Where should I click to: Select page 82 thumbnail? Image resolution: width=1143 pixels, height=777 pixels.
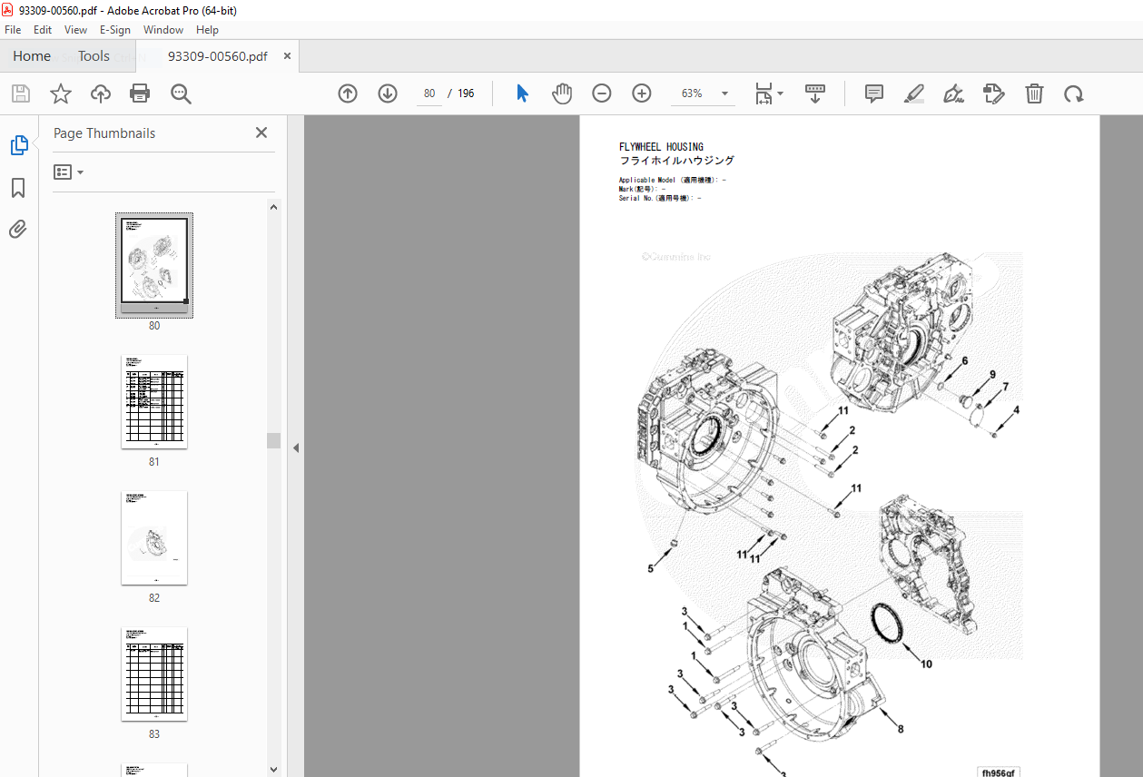(x=154, y=537)
